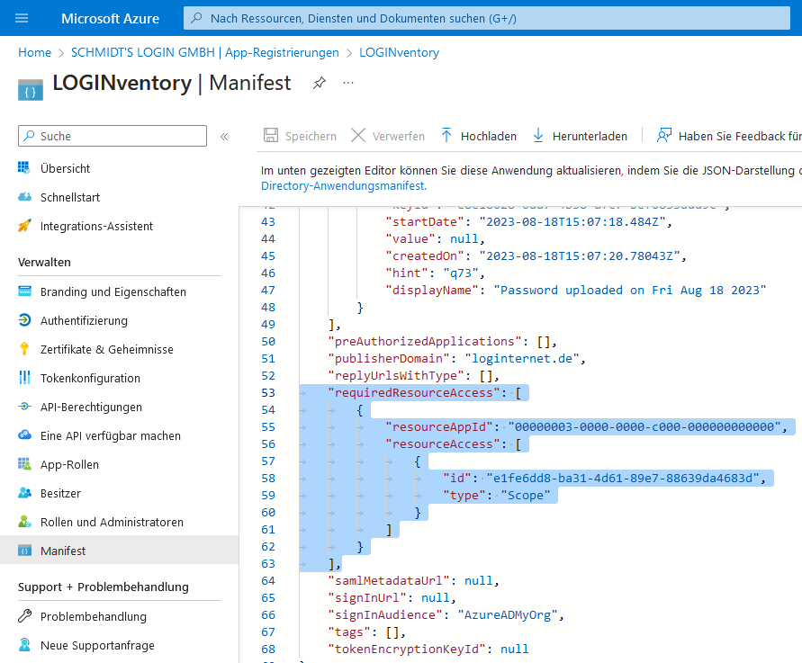Click the Übersicht grid icon
Image resolution: width=802 pixels, height=663 pixels.
point(24,167)
